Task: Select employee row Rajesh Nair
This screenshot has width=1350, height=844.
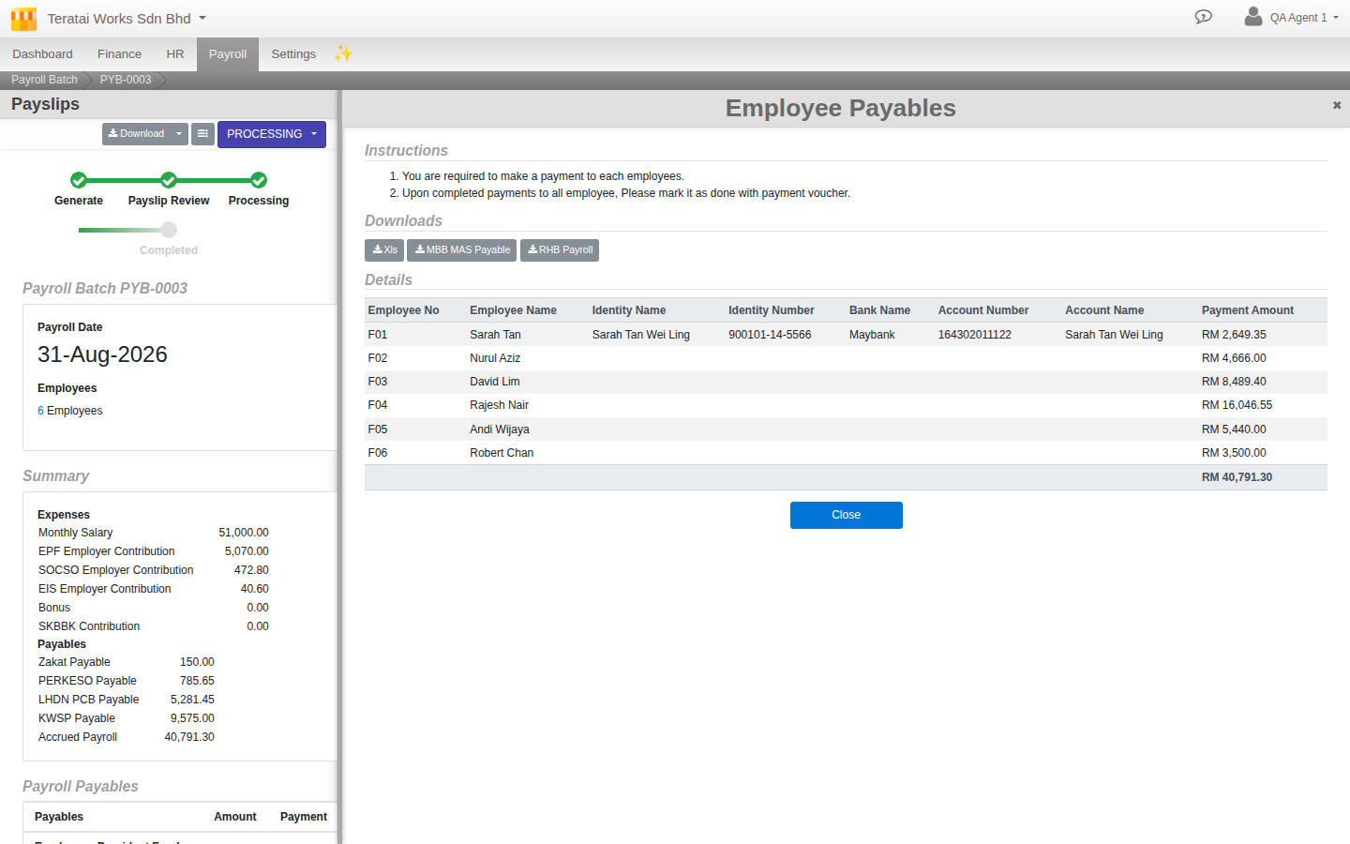Action: 846,405
